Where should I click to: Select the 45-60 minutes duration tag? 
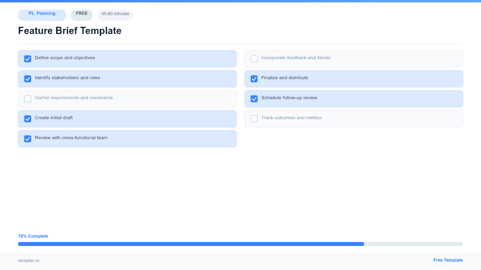(x=115, y=15)
